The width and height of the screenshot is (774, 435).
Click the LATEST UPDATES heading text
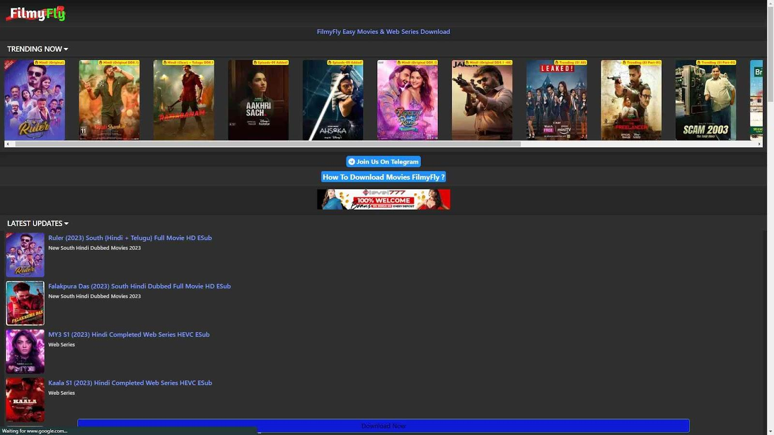coord(35,224)
